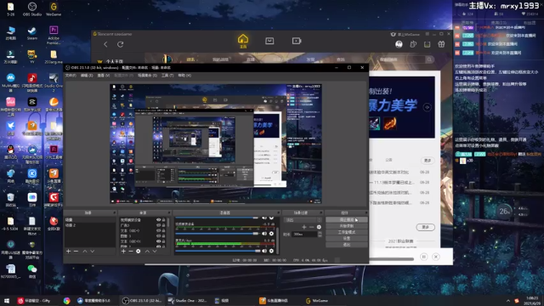
Task: Go to WeGame home icon
Action: pos(243,41)
